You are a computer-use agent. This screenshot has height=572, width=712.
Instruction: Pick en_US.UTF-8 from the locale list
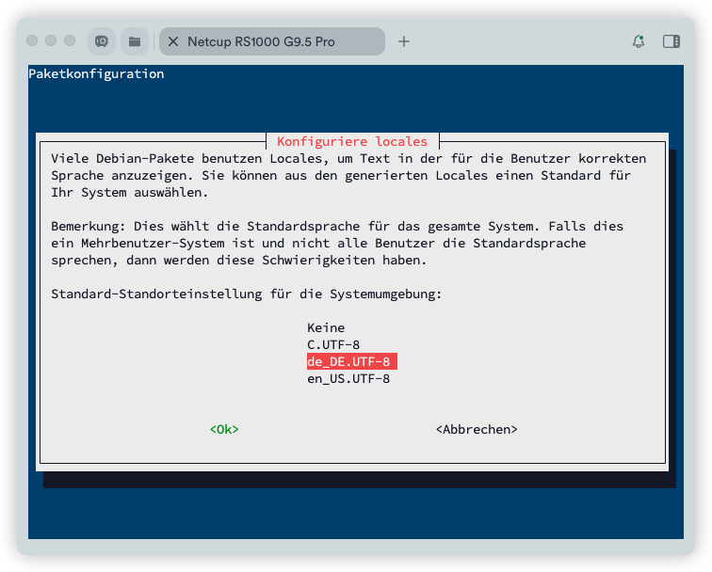[x=348, y=378]
